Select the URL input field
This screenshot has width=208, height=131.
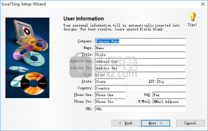point(140,109)
